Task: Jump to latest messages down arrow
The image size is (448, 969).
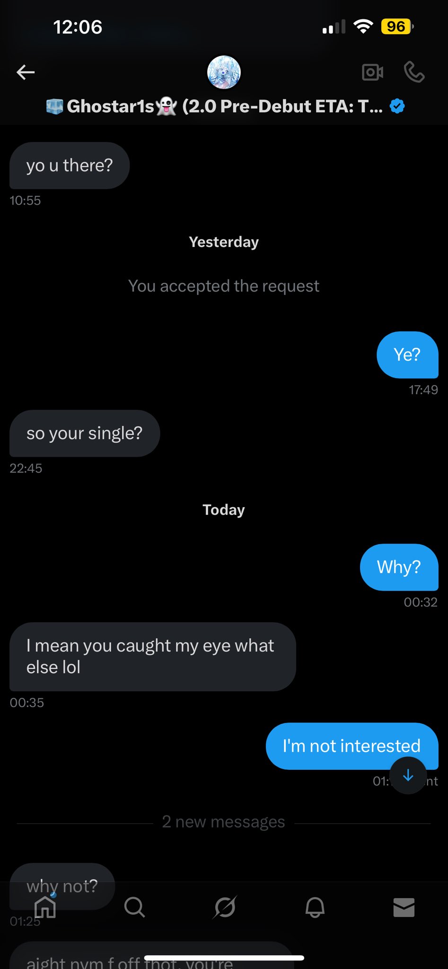Action: (408, 775)
